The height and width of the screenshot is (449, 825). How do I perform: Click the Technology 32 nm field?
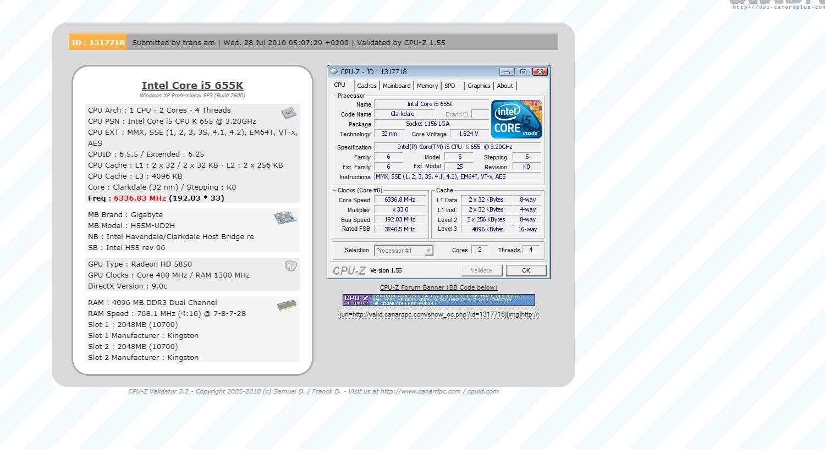(389, 134)
